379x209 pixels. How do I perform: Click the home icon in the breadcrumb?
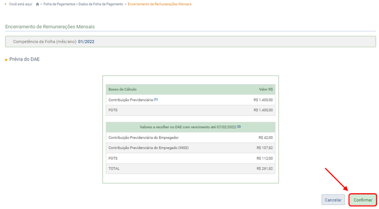pyautogui.click(x=37, y=4)
